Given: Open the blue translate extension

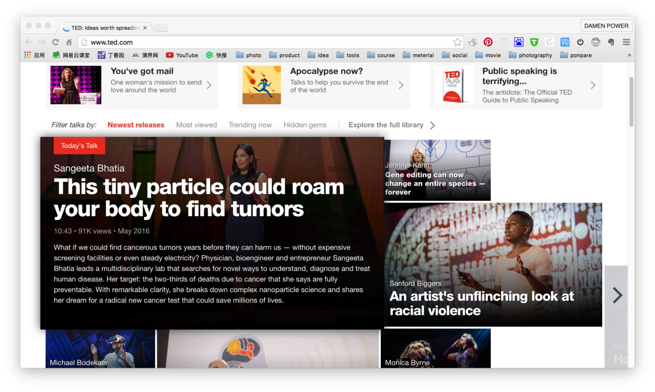Looking at the screenshot, I should click(x=565, y=42).
